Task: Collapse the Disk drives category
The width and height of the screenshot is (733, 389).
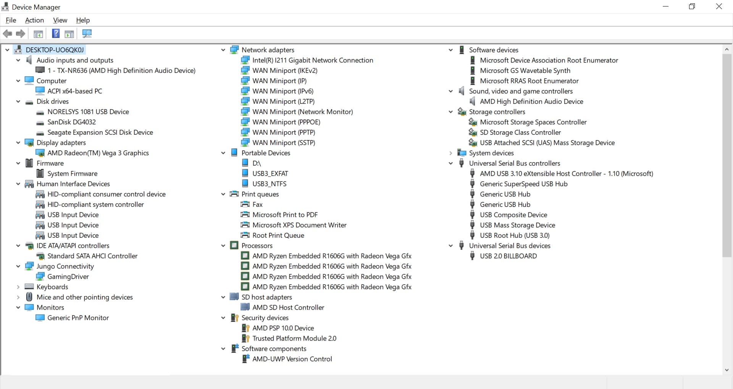Action: [x=18, y=101]
